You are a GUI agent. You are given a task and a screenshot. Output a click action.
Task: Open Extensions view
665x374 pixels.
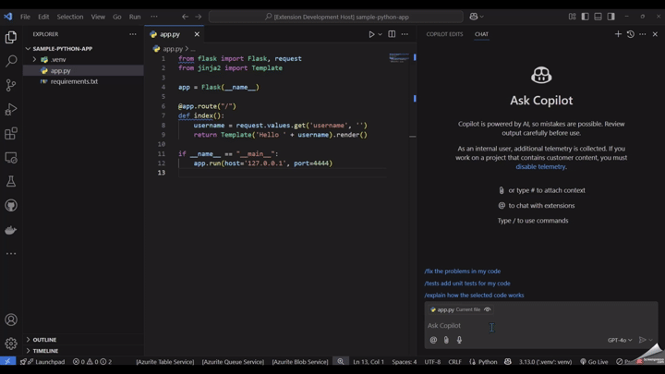11,134
